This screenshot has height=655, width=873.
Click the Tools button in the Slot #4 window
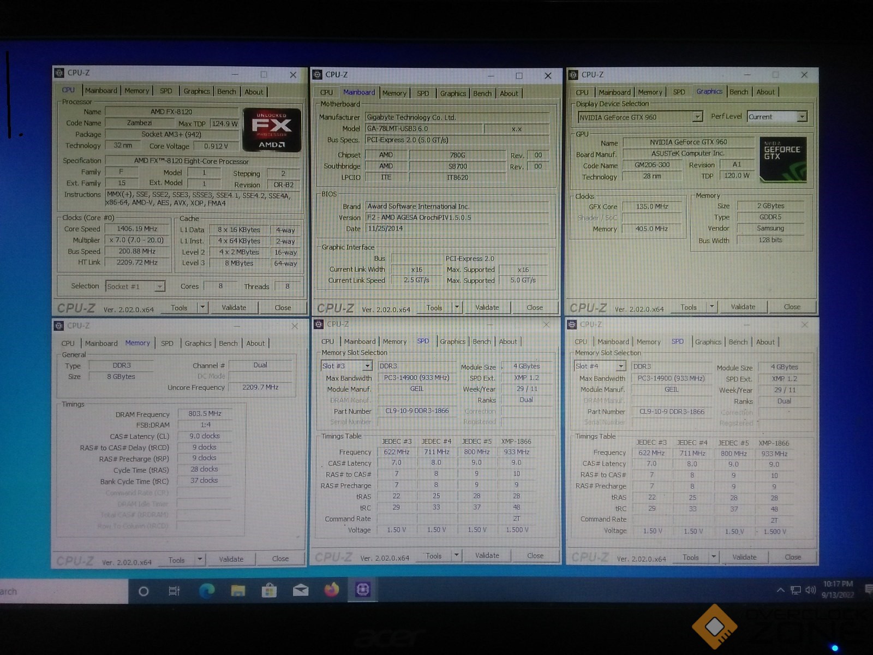coord(690,557)
